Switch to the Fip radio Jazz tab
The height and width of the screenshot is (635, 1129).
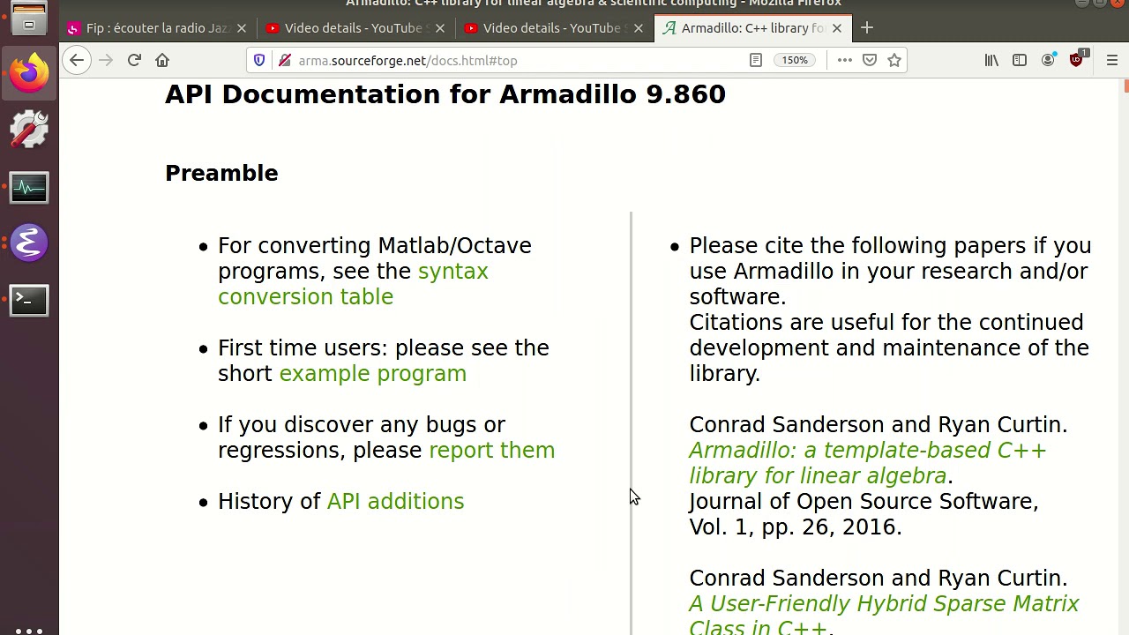(x=159, y=28)
